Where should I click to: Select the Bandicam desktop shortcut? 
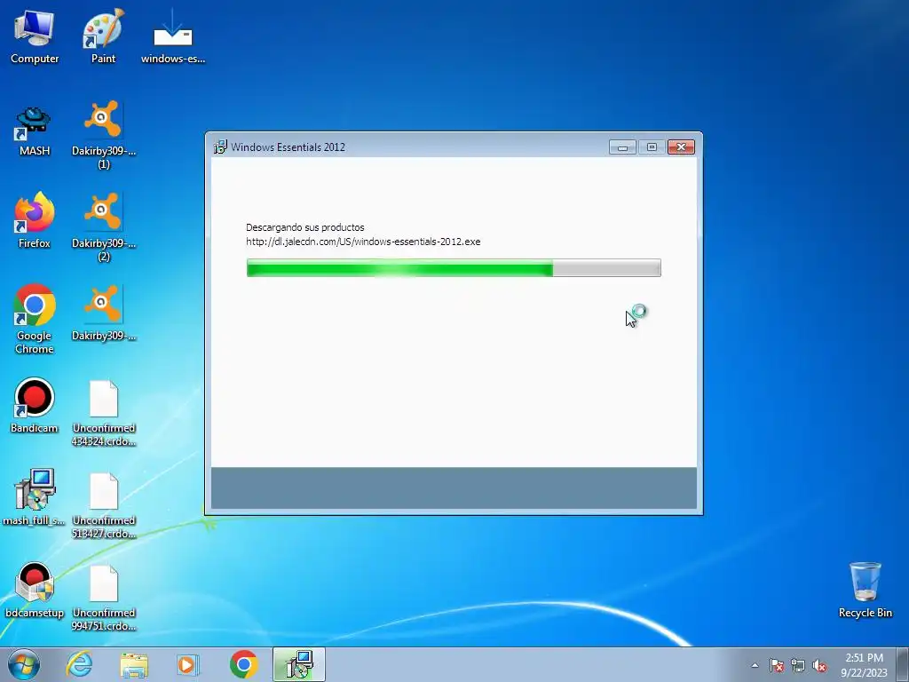(35, 405)
